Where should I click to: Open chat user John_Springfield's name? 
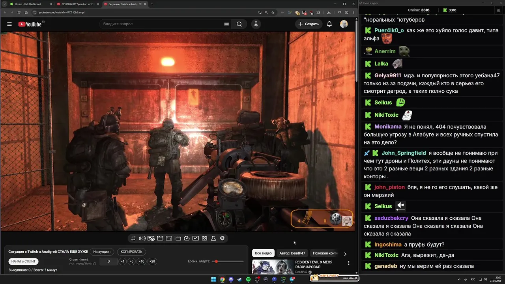[x=404, y=153]
